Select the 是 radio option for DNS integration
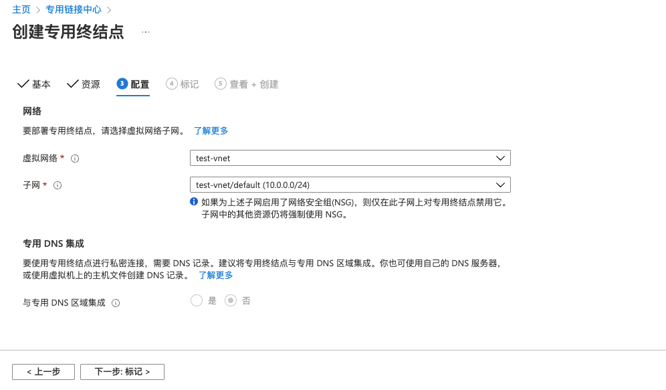This screenshot has width=666, height=390. tap(197, 300)
